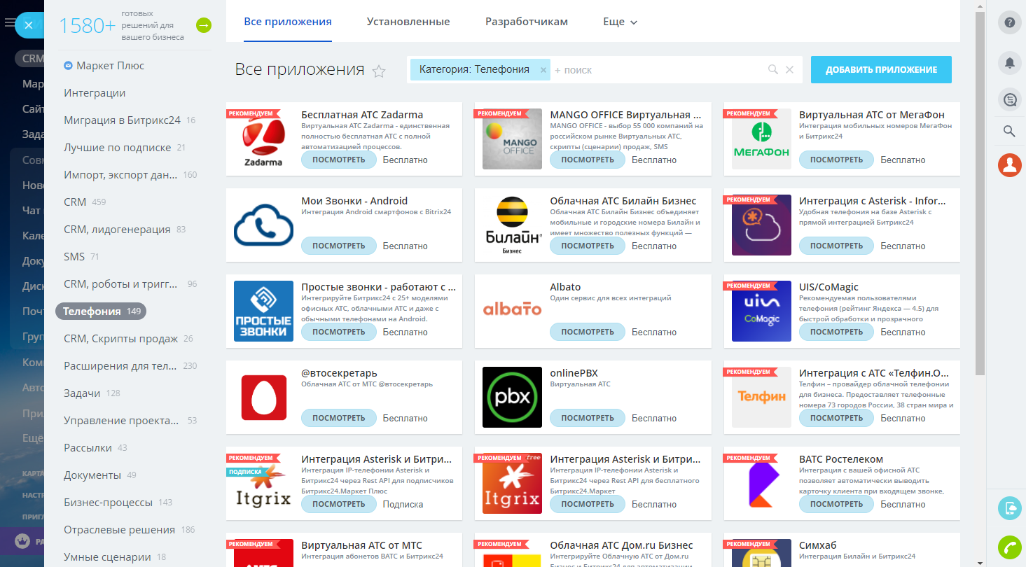This screenshot has height=567, width=1026.
Task: Switch to Все приложения tab
Action: pyautogui.click(x=288, y=22)
